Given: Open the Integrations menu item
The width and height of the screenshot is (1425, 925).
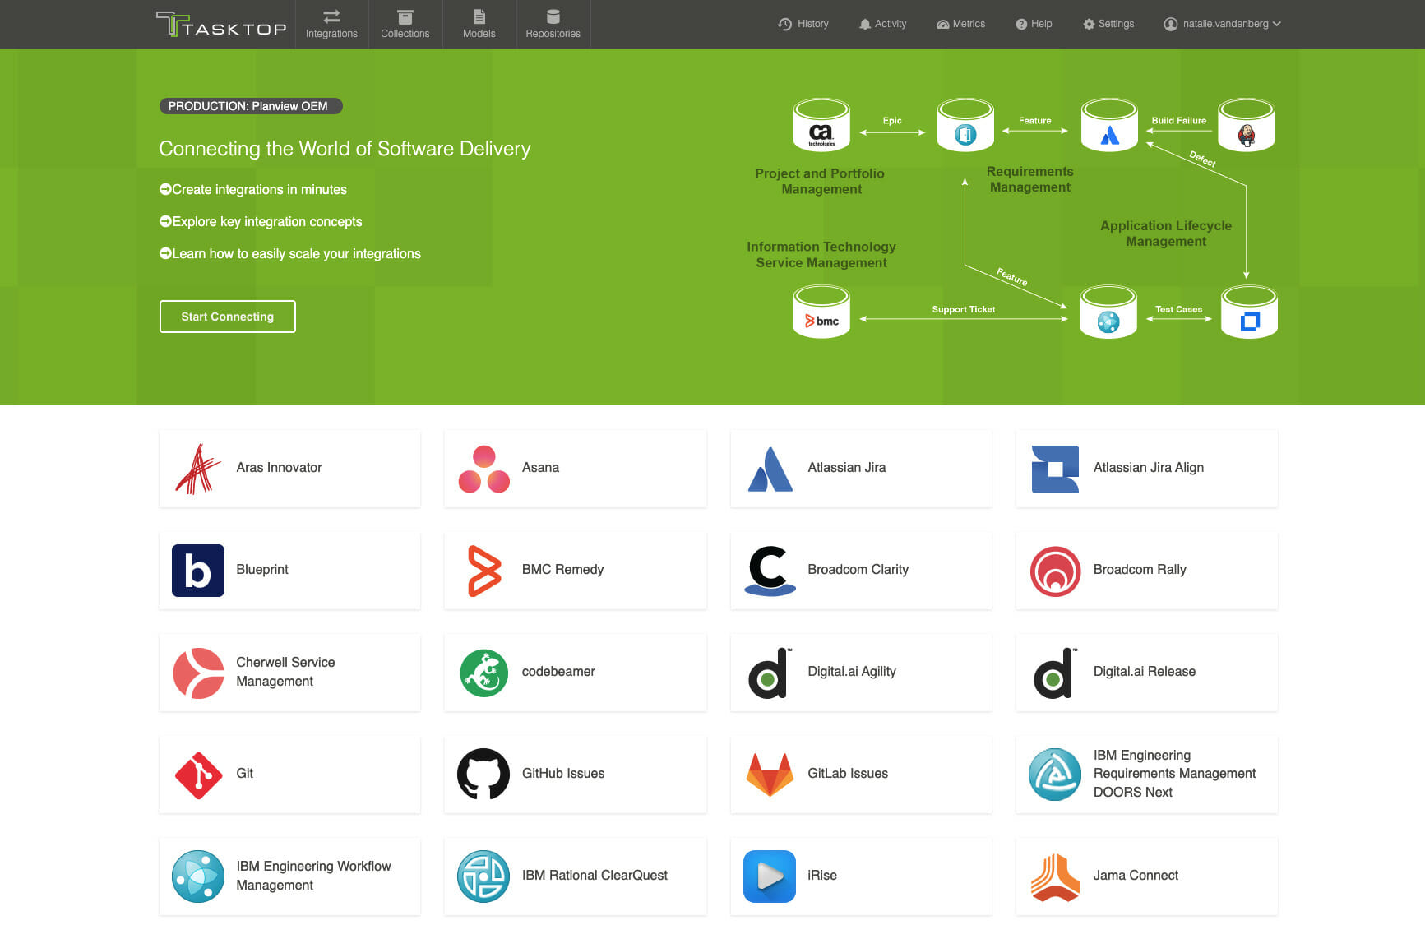Looking at the screenshot, I should point(331,24).
